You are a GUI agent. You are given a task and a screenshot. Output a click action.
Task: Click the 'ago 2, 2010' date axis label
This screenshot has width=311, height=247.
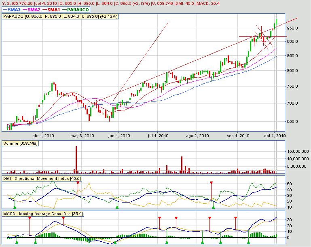click(197, 136)
